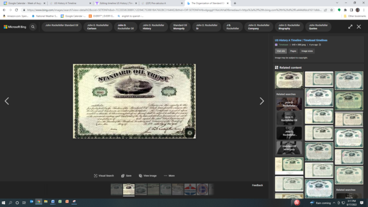Select John D. Rockefeller Cartoon chip
The height and width of the screenshot is (207, 368).
click(x=98, y=27)
